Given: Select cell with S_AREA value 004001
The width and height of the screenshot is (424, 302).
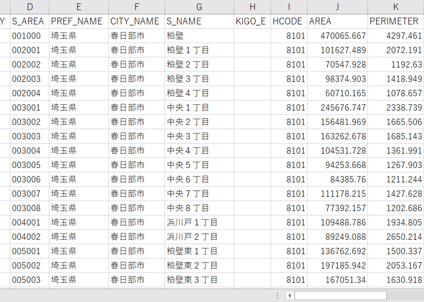Looking at the screenshot, I should coord(30,222).
